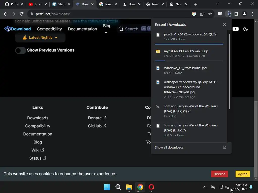Open Windows_XP_Professional.jpg download
The width and height of the screenshot is (258, 193).
189,70
